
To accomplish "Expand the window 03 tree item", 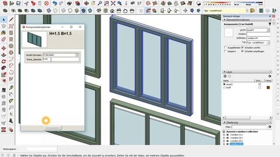I will click(x=224, y=141).
